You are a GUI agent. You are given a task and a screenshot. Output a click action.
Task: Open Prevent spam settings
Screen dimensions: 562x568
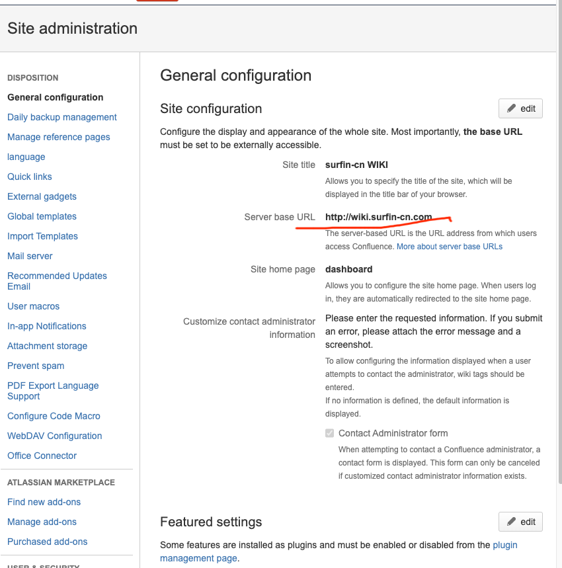click(36, 366)
